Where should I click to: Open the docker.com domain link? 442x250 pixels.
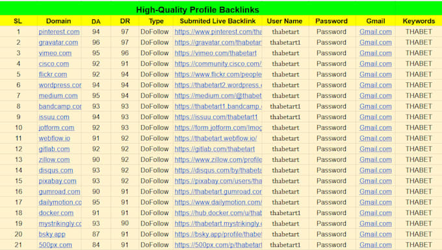point(56,213)
